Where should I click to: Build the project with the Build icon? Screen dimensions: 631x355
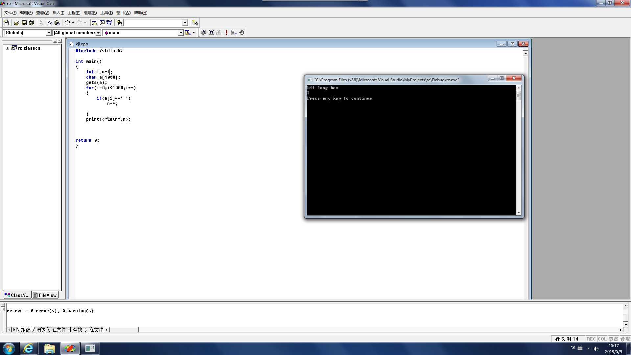pos(211,33)
